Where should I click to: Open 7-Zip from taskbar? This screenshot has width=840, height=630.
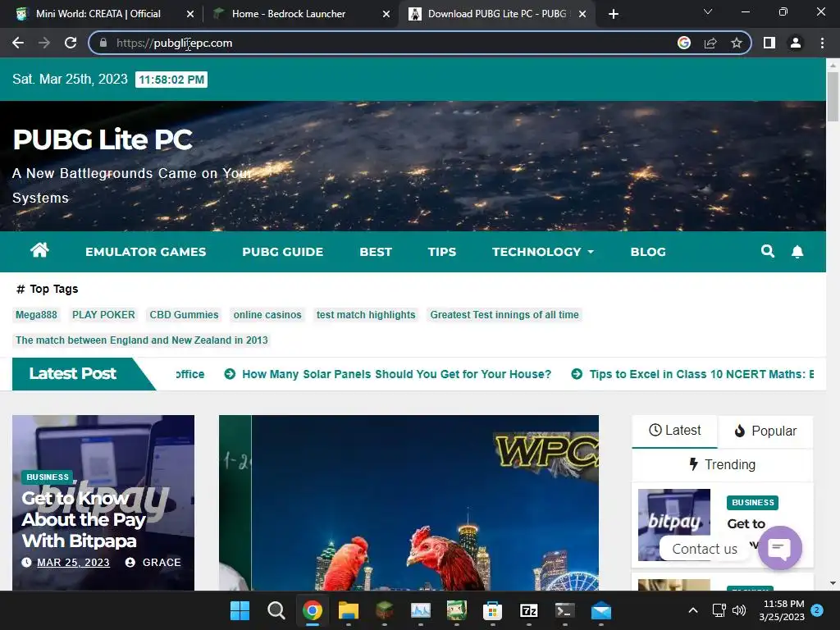529,610
